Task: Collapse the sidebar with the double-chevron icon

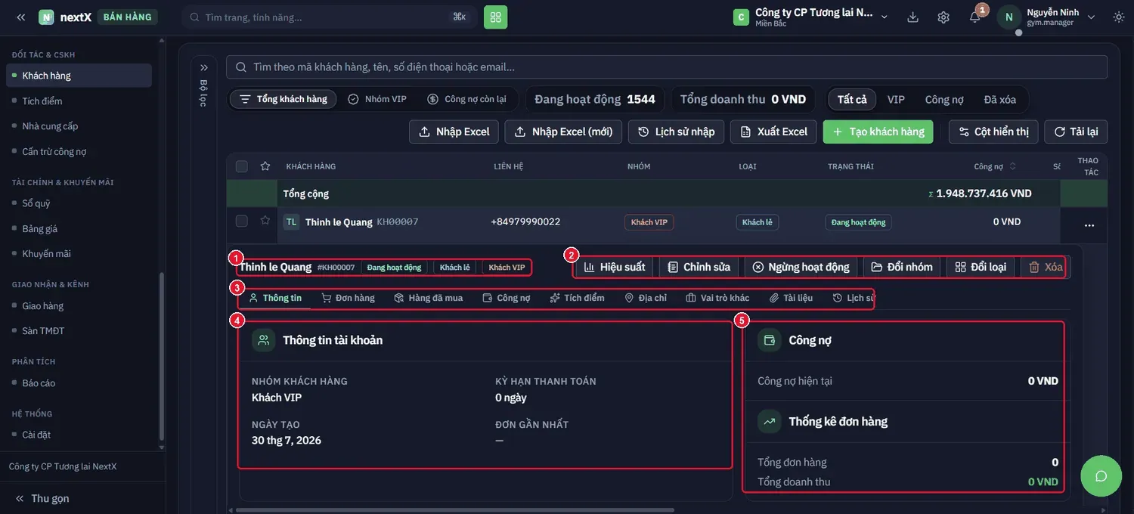Action: [x=20, y=17]
